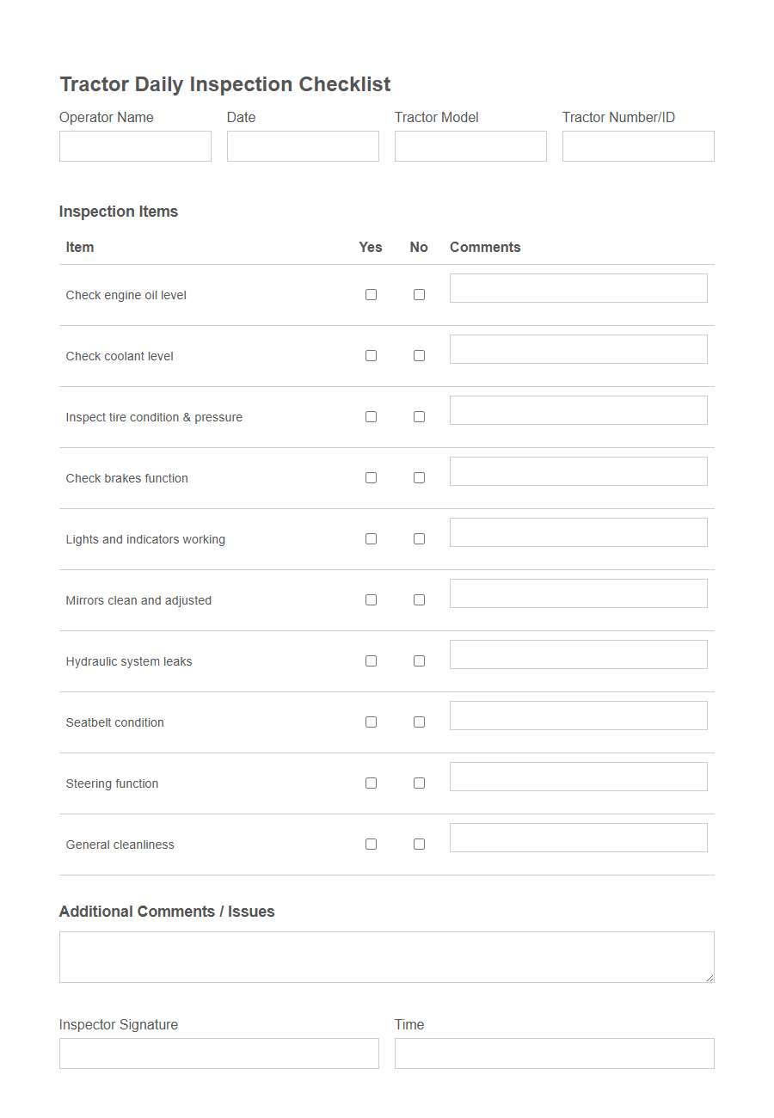Click the Additional Comments text area
Viewport: 774px width, 1118px height.
[x=387, y=956]
